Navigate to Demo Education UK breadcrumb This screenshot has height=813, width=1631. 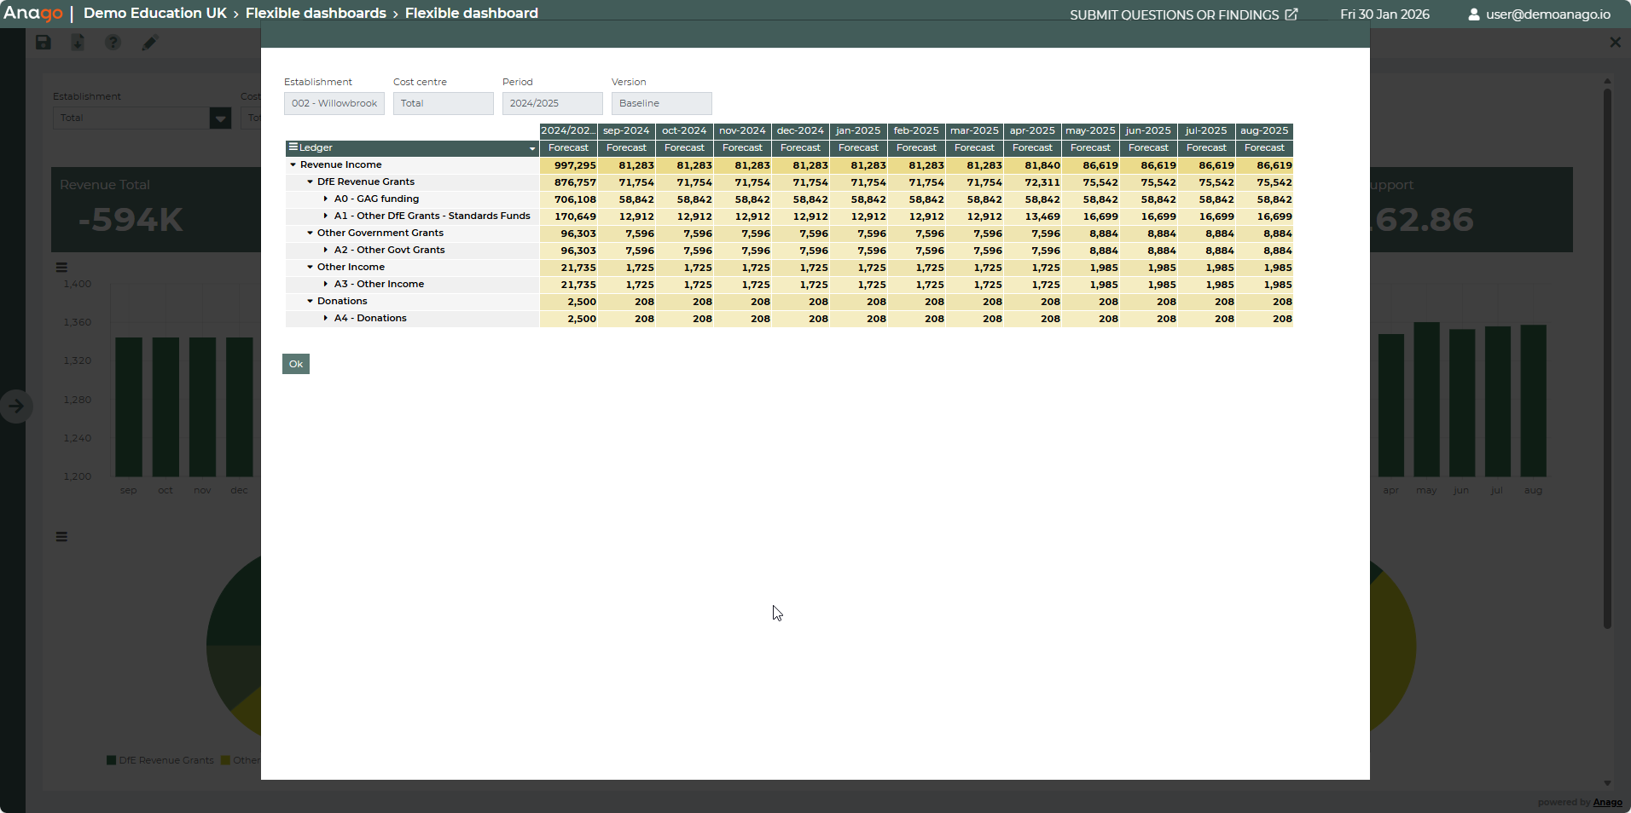(155, 14)
